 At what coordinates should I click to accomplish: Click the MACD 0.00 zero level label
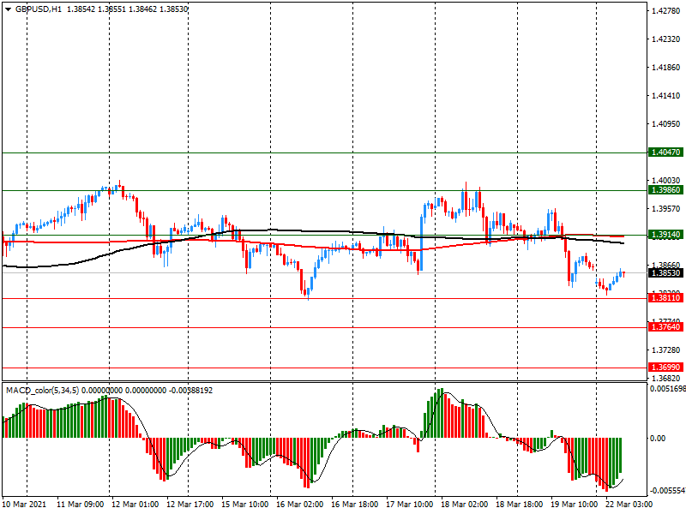coord(658,439)
